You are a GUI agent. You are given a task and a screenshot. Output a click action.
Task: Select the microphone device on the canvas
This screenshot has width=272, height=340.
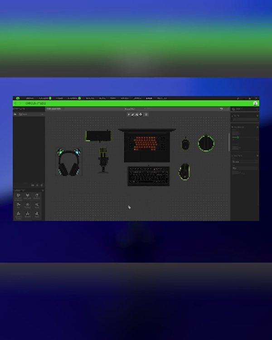(103, 160)
